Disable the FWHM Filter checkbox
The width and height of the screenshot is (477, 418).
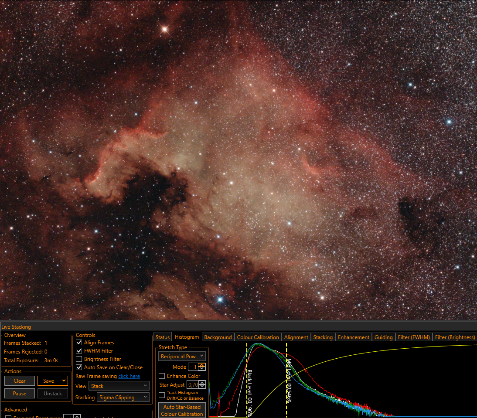point(79,350)
